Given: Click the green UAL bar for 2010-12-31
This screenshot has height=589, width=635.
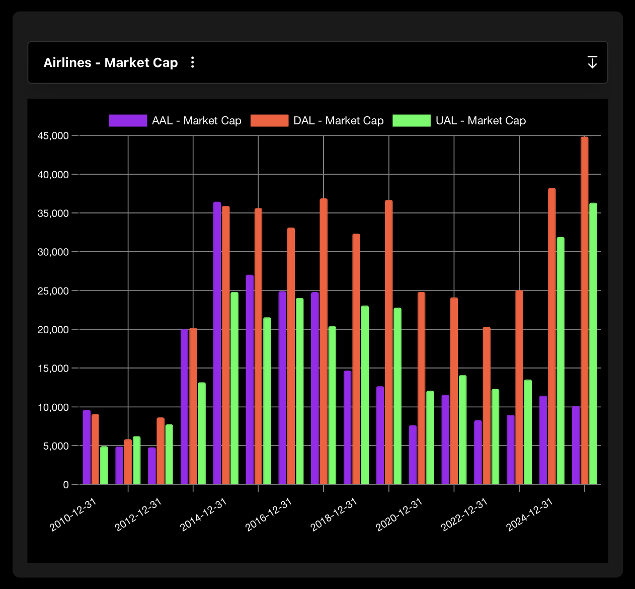Looking at the screenshot, I should [104, 465].
